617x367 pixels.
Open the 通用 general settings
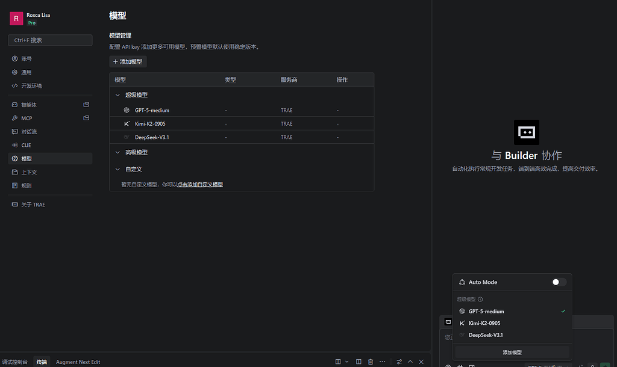coord(50,72)
